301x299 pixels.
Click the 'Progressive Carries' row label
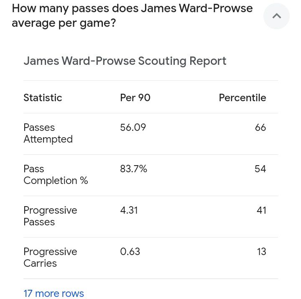(50, 257)
